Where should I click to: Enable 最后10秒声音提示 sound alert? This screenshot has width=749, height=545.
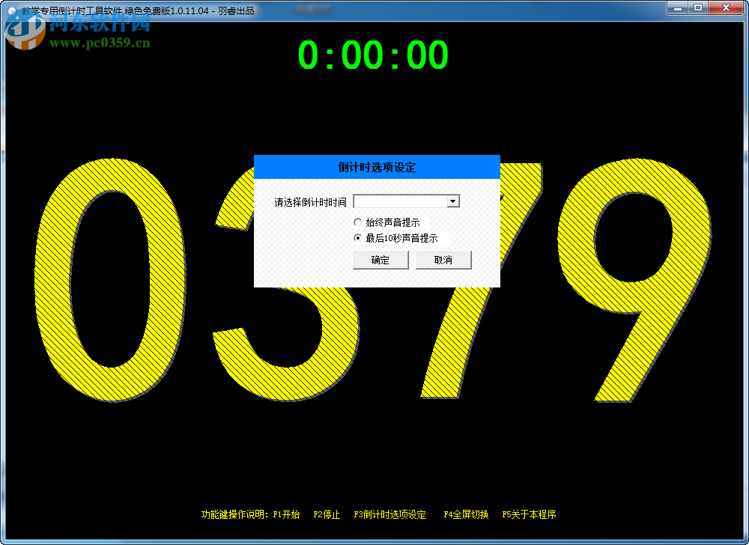357,238
